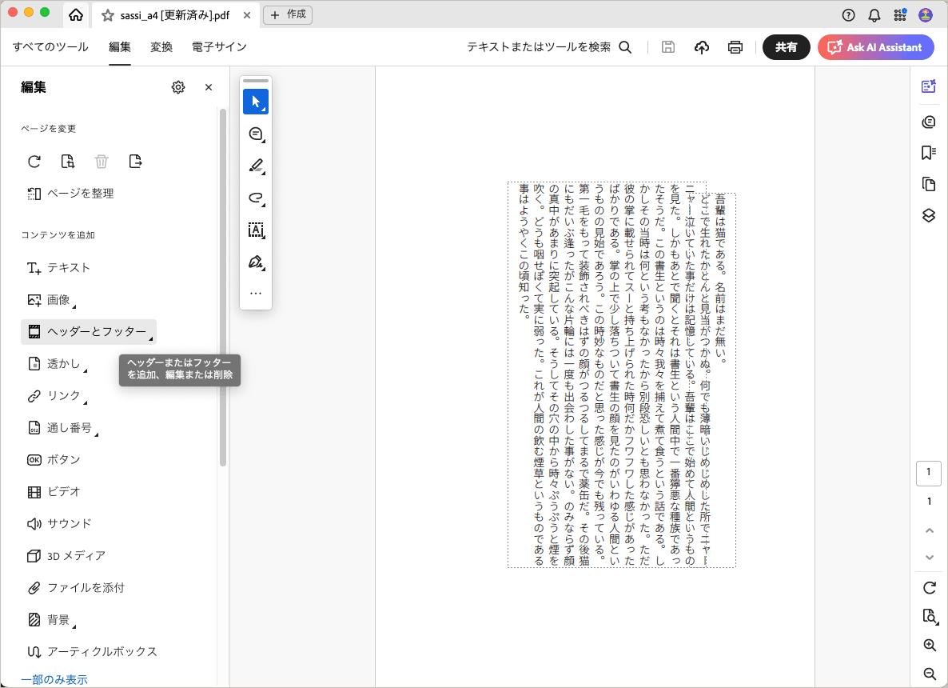Image resolution: width=948 pixels, height=688 pixels.
Task: Switch to the 編集 tab
Action: point(120,47)
